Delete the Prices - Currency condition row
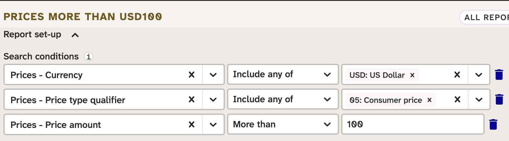 point(499,75)
